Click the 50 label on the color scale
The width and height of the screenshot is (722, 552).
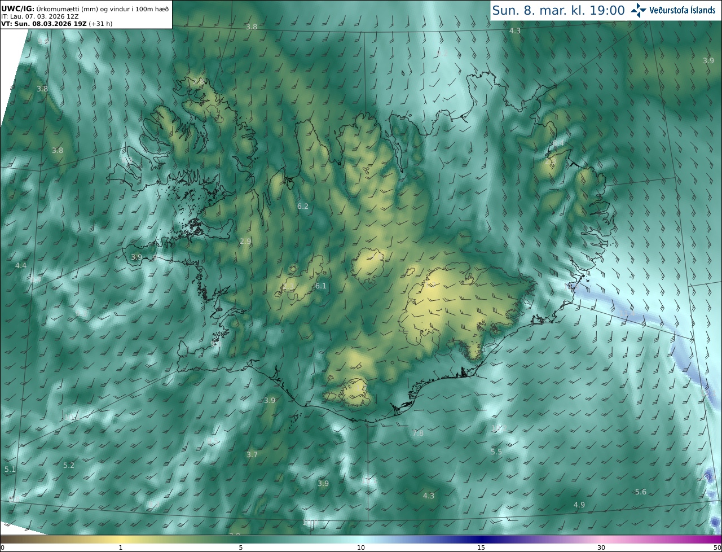pos(717,547)
